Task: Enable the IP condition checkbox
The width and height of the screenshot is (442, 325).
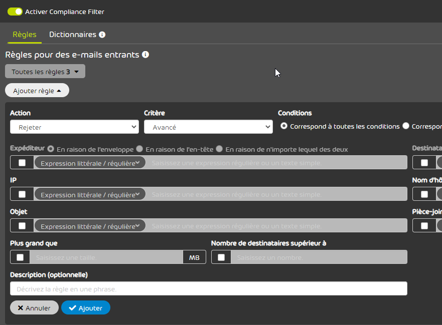Action: (22, 194)
